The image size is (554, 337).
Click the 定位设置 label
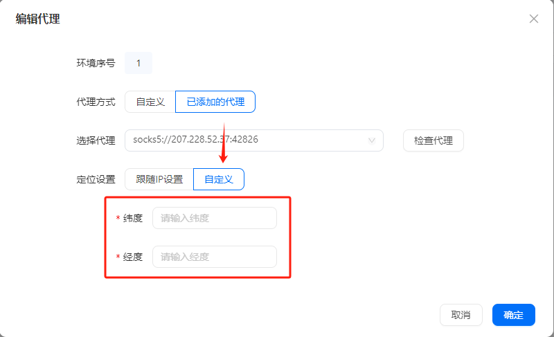(96, 179)
